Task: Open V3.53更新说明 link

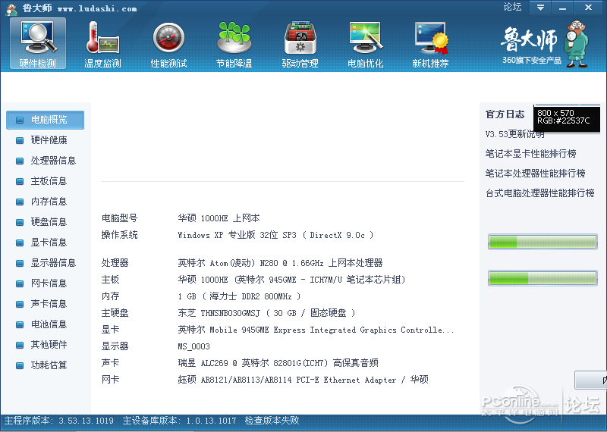Action: click(x=515, y=134)
